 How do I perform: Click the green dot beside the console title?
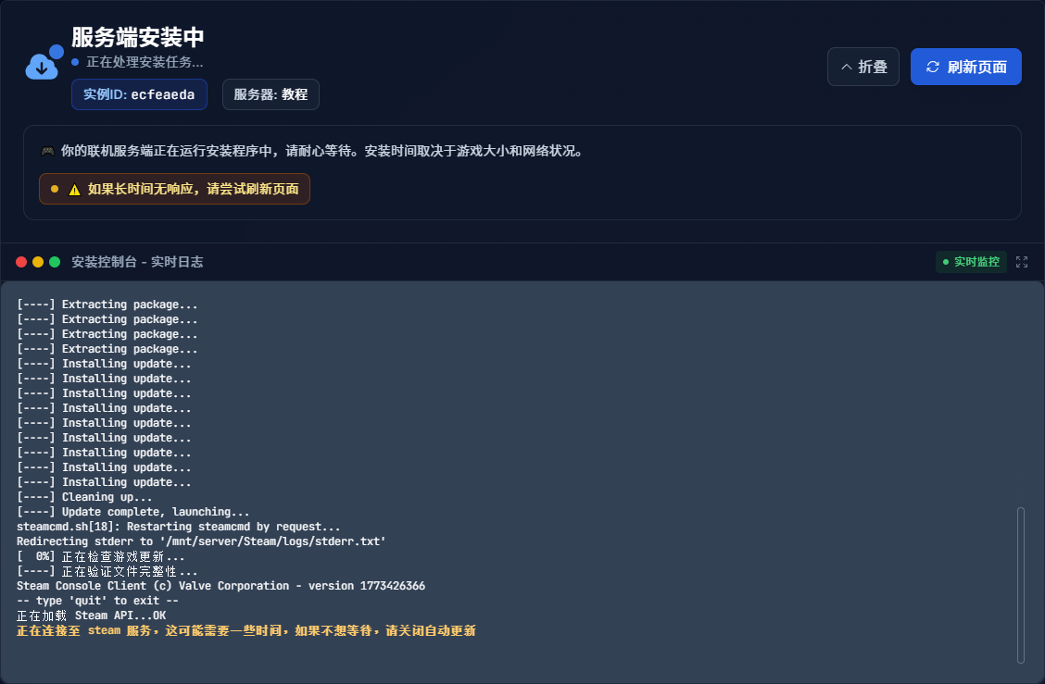click(55, 262)
